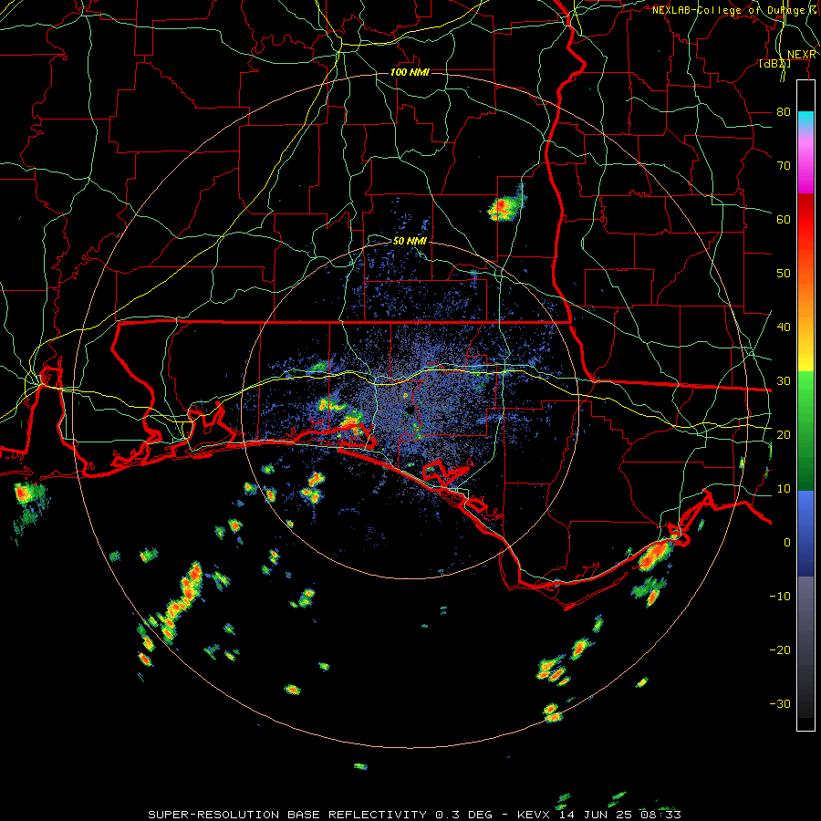Click the -20 value on the dBZ scale
821x821 pixels.
tap(780, 650)
